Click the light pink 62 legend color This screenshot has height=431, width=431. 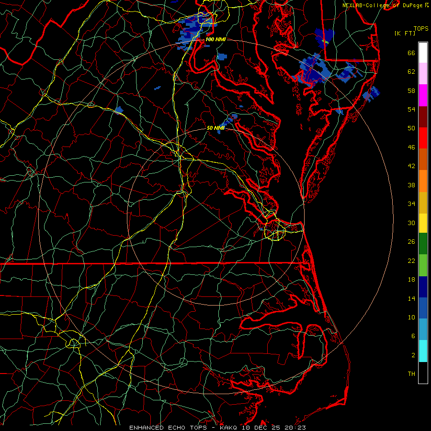[423, 73]
